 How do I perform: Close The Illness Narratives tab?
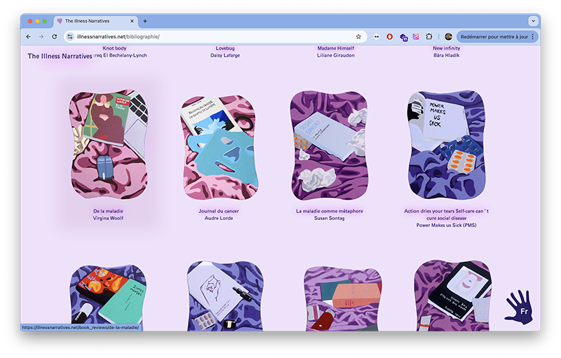click(132, 21)
